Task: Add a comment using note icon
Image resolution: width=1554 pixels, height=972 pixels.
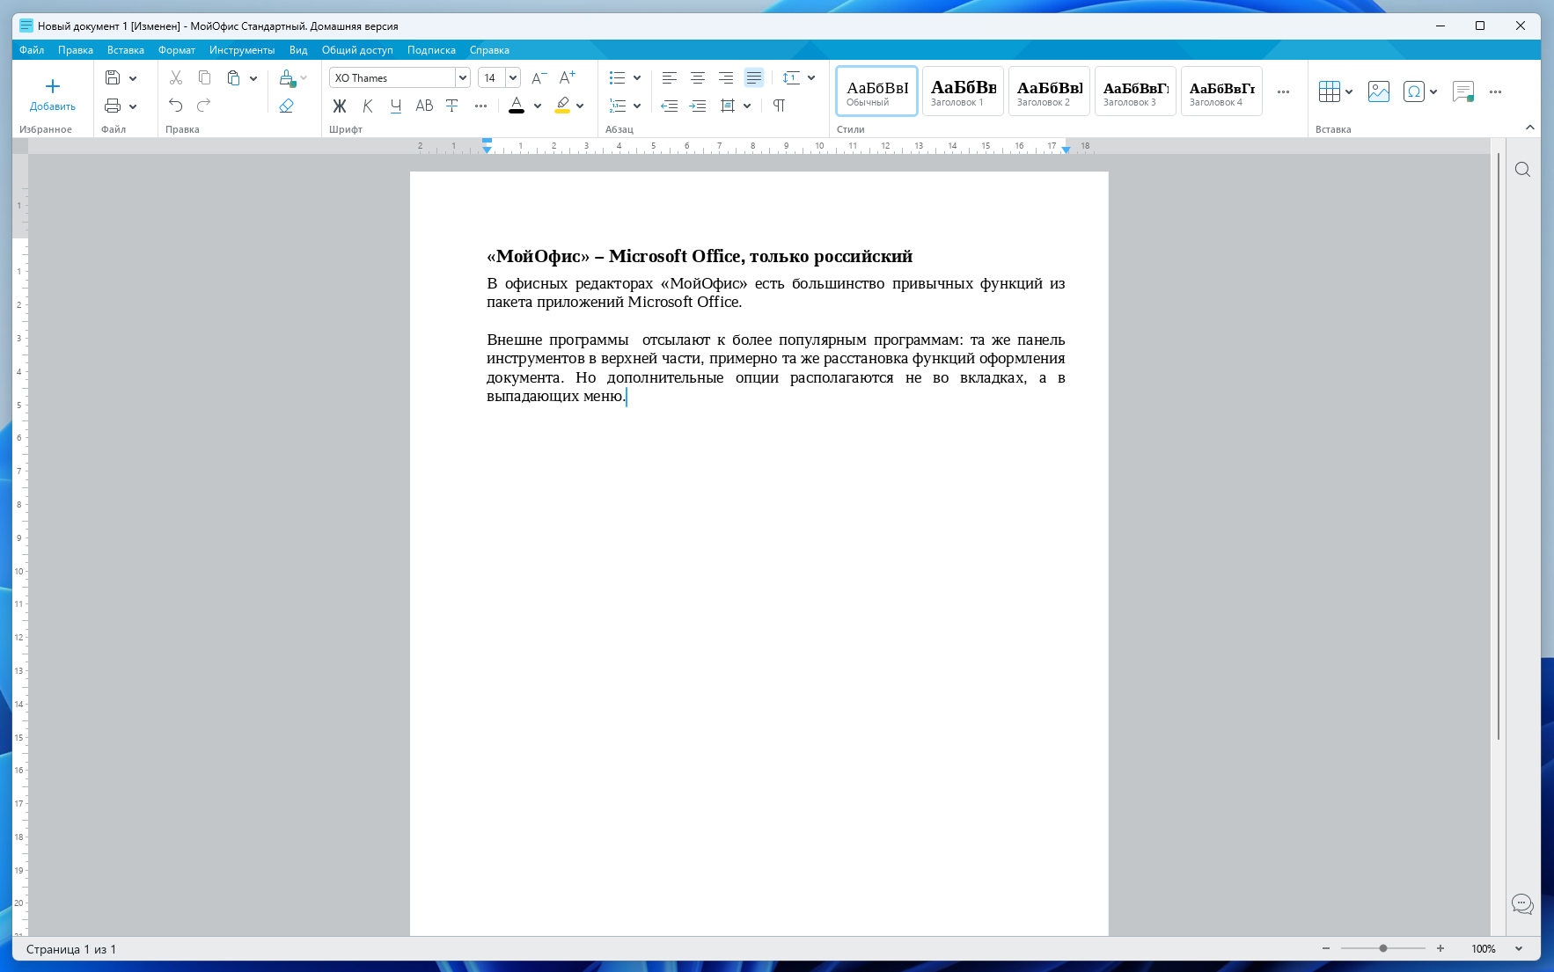Action: click(1462, 91)
